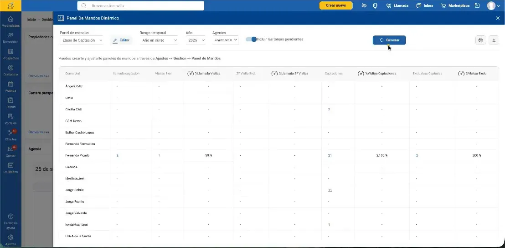This screenshot has height=248, width=505.
Task: Open Tareas in the sidebar
Action: [x=10, y=103]
